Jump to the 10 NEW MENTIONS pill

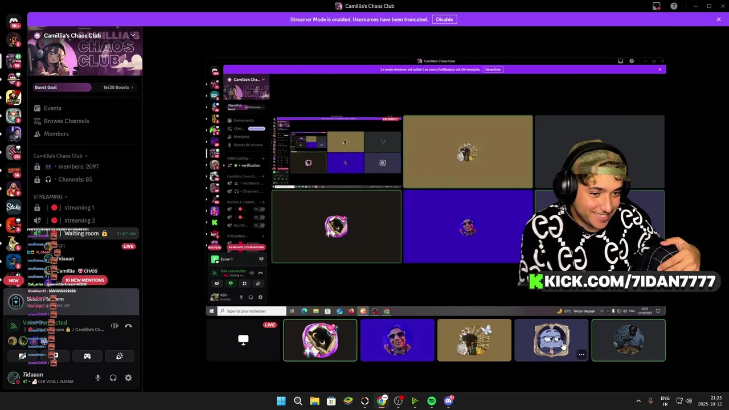point(84,280)
